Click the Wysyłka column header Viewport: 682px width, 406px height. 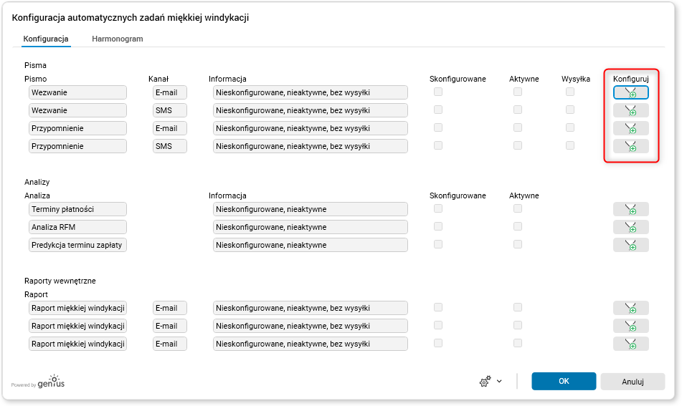pyautogui.click(x=575, y=79)
